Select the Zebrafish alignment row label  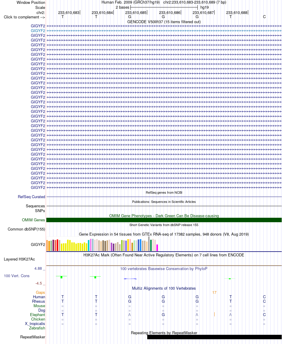pos(37,328)
